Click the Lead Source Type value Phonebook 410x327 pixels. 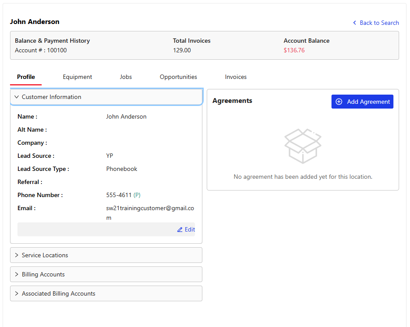tap(122, 169)
